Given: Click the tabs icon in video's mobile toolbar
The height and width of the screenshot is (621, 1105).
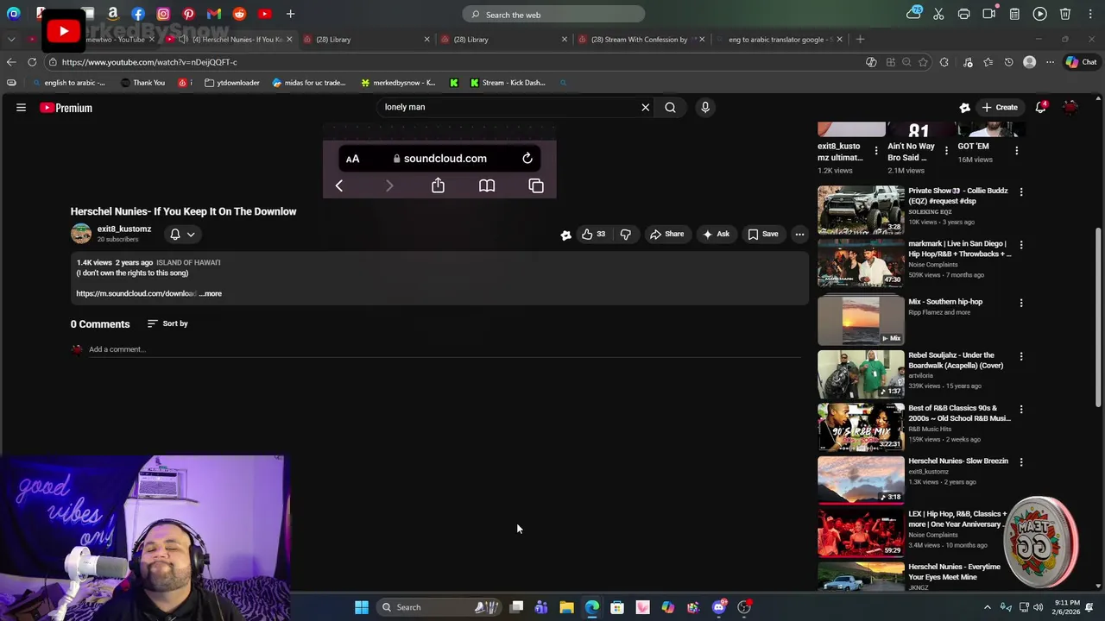Looking at the screenshot, I should coord(536,185).
